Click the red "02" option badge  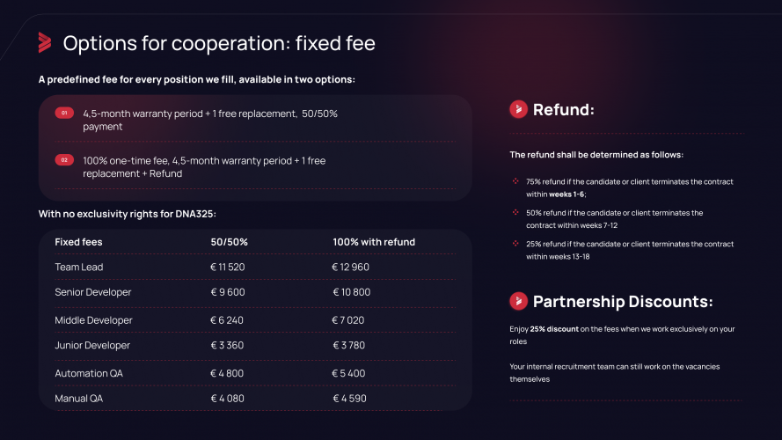coord(64,160)
